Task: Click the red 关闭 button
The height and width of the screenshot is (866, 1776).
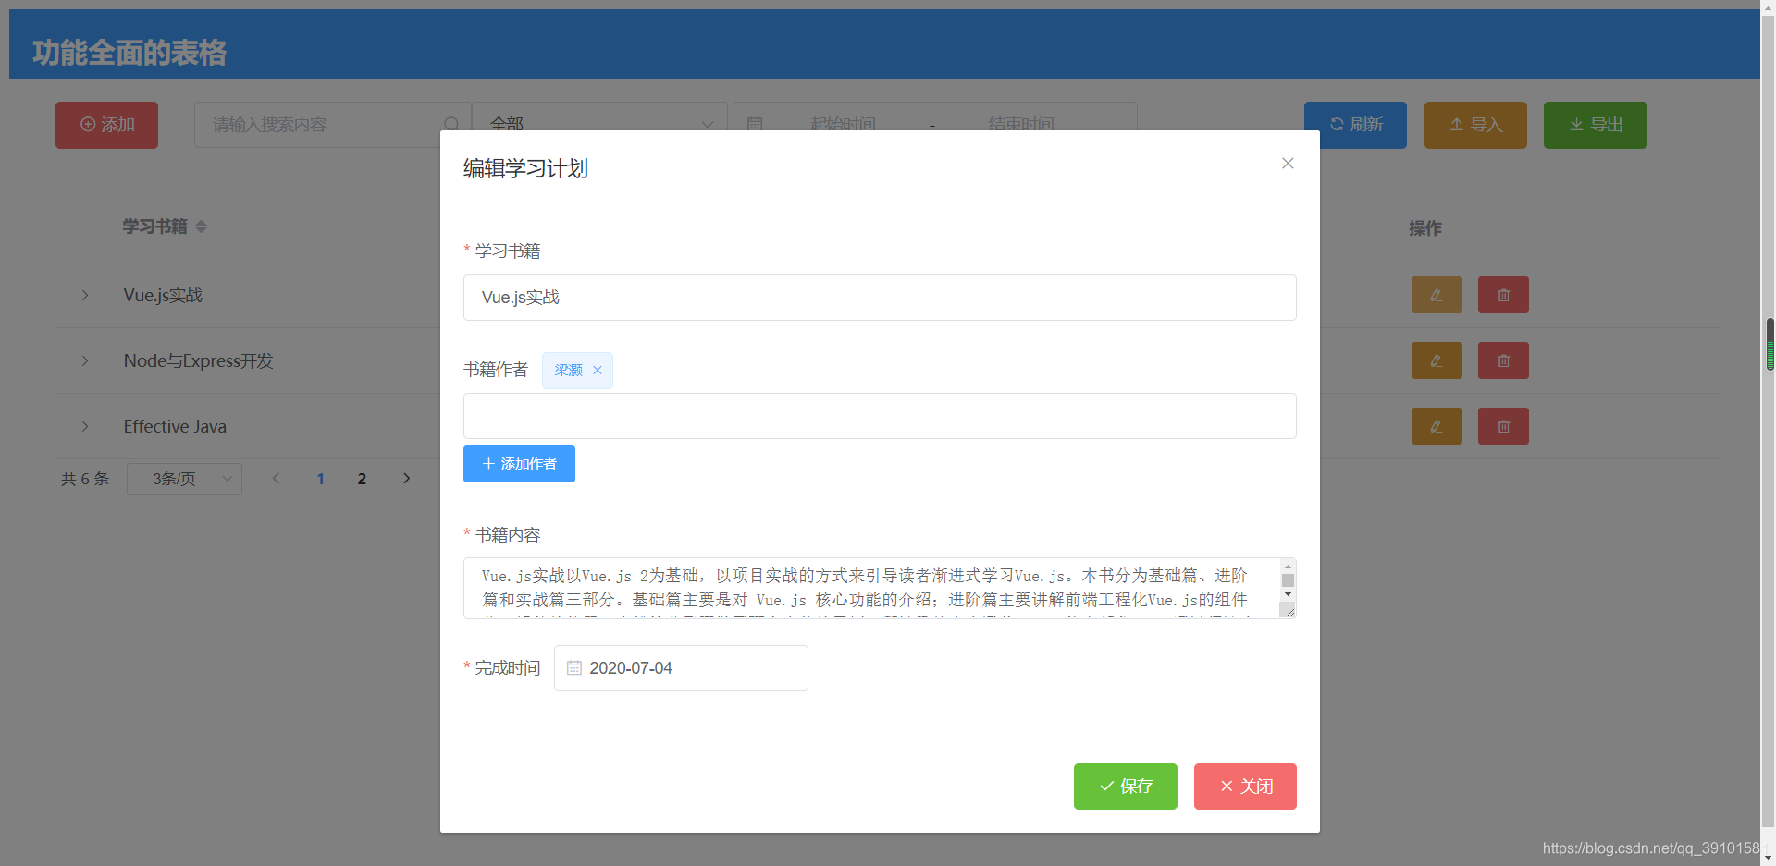Action: [x=1245, y=787]
